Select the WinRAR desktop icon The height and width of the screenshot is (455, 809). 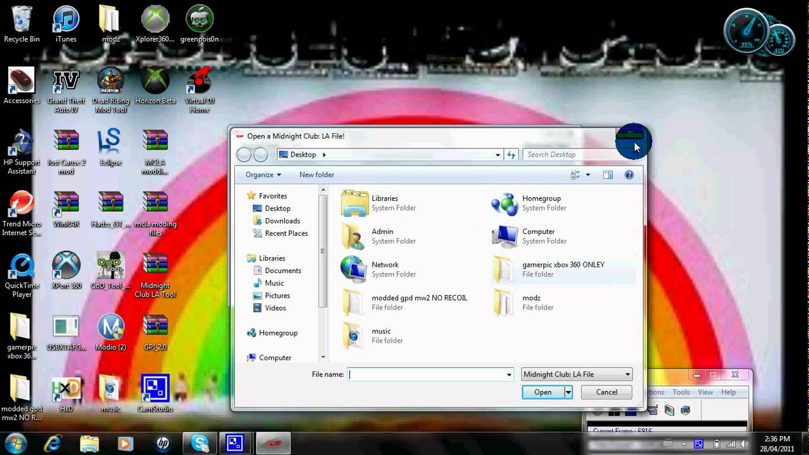[x=66, y=209]
